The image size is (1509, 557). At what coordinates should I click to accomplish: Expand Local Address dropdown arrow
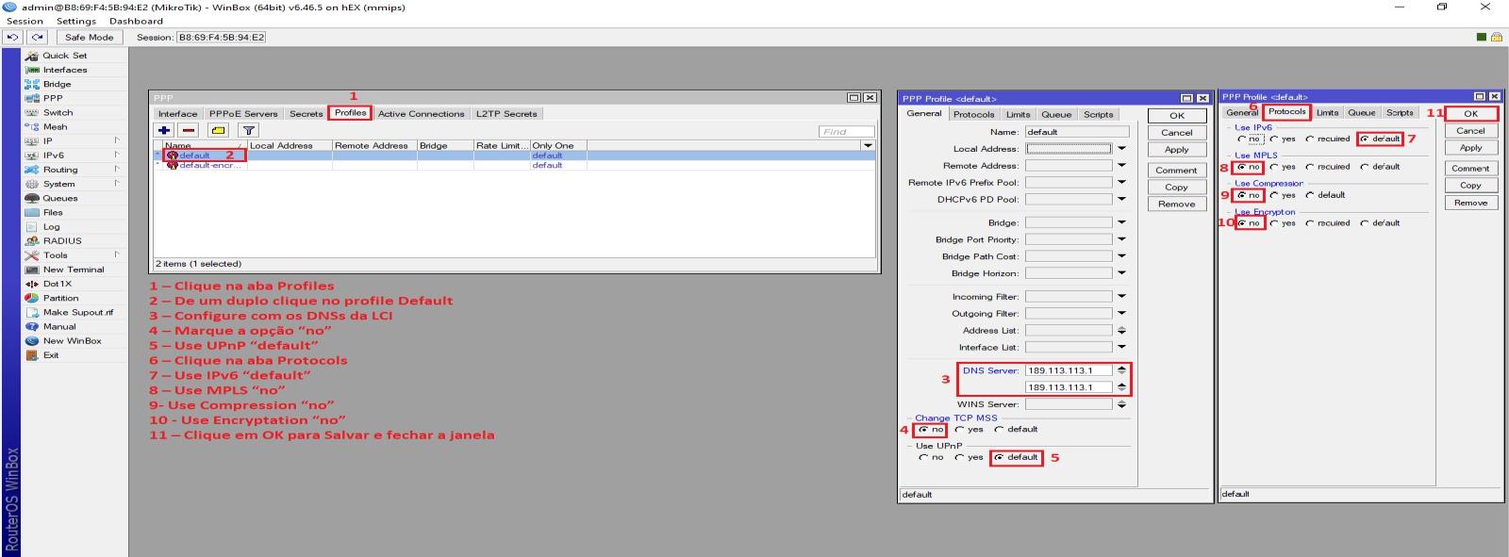click(x=1121, y=149)
